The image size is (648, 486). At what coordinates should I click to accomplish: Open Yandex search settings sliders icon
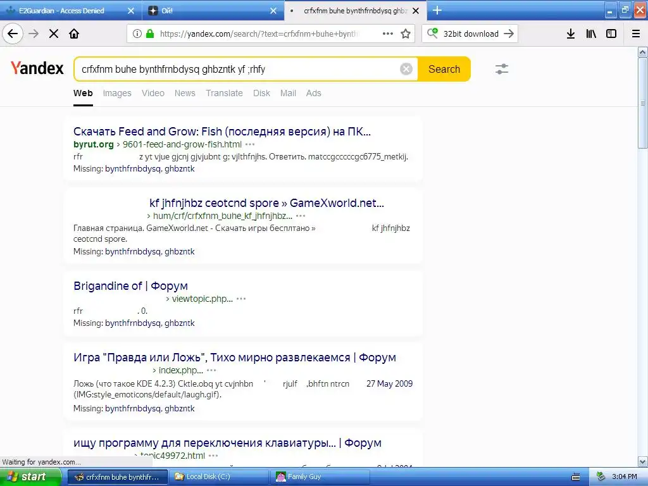(x=502, y=69)
